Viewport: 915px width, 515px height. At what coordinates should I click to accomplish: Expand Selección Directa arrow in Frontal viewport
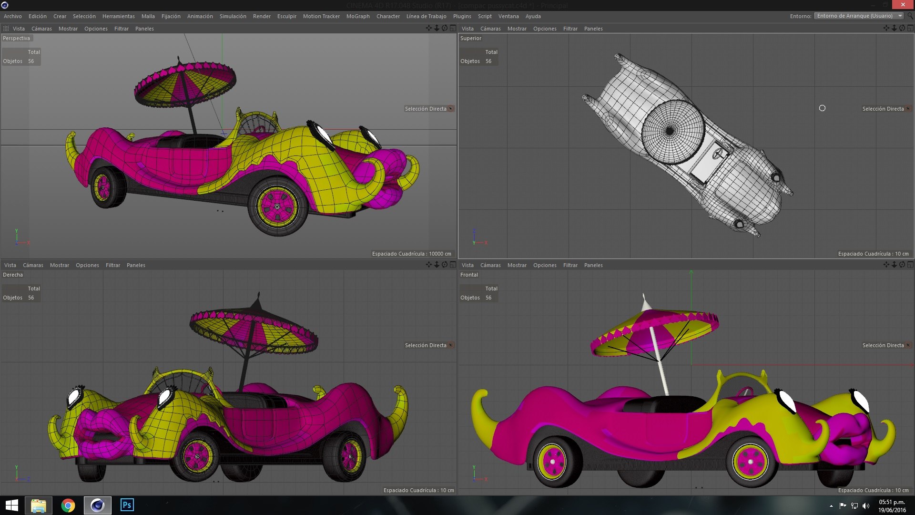[908, 345]
